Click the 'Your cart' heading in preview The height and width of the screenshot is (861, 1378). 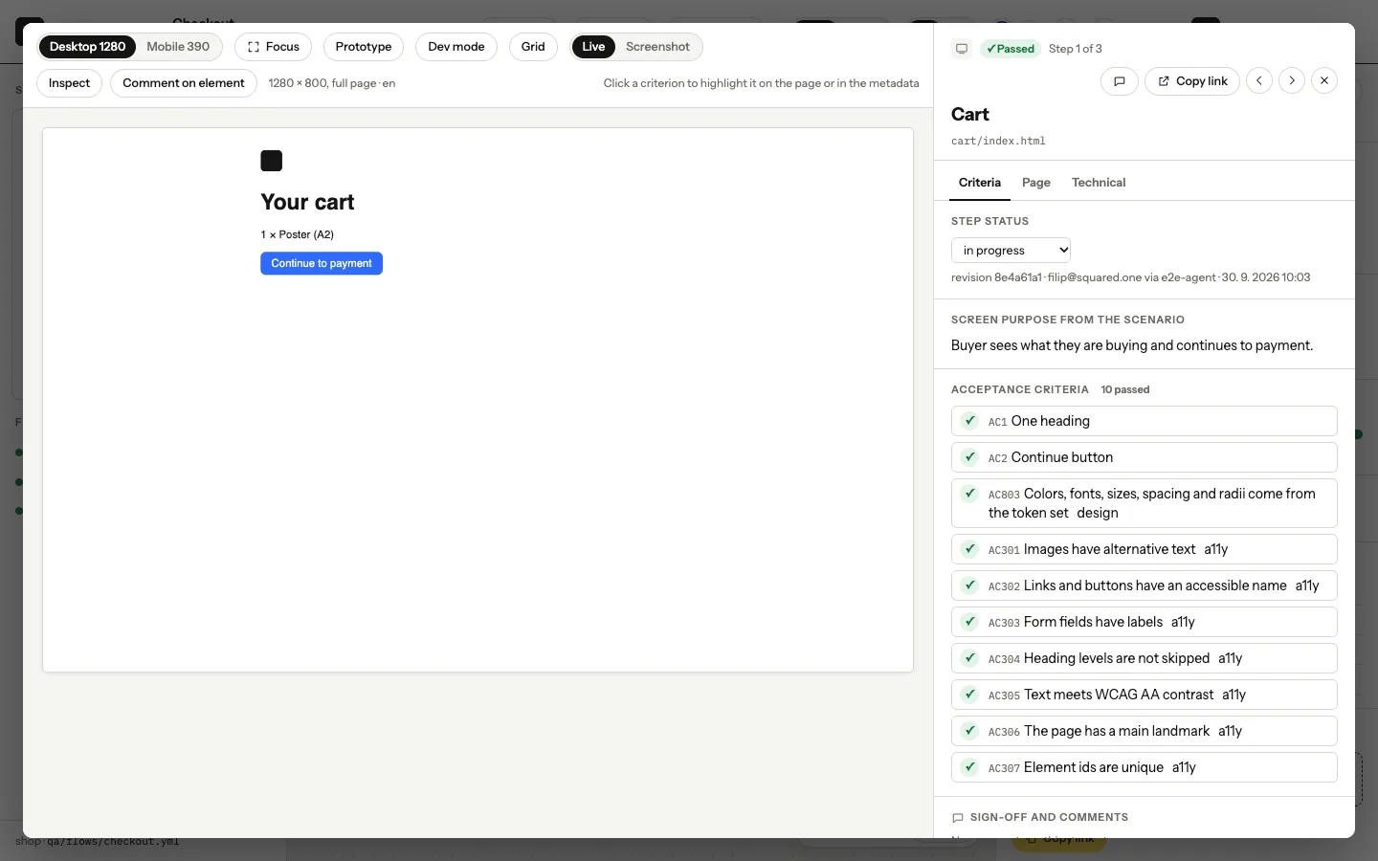click(307, 202)
